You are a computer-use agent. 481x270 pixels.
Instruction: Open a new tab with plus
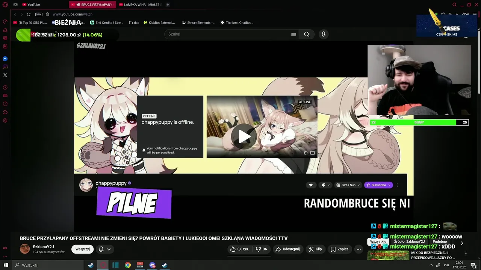pyautogui.click(x=168, y=4)
